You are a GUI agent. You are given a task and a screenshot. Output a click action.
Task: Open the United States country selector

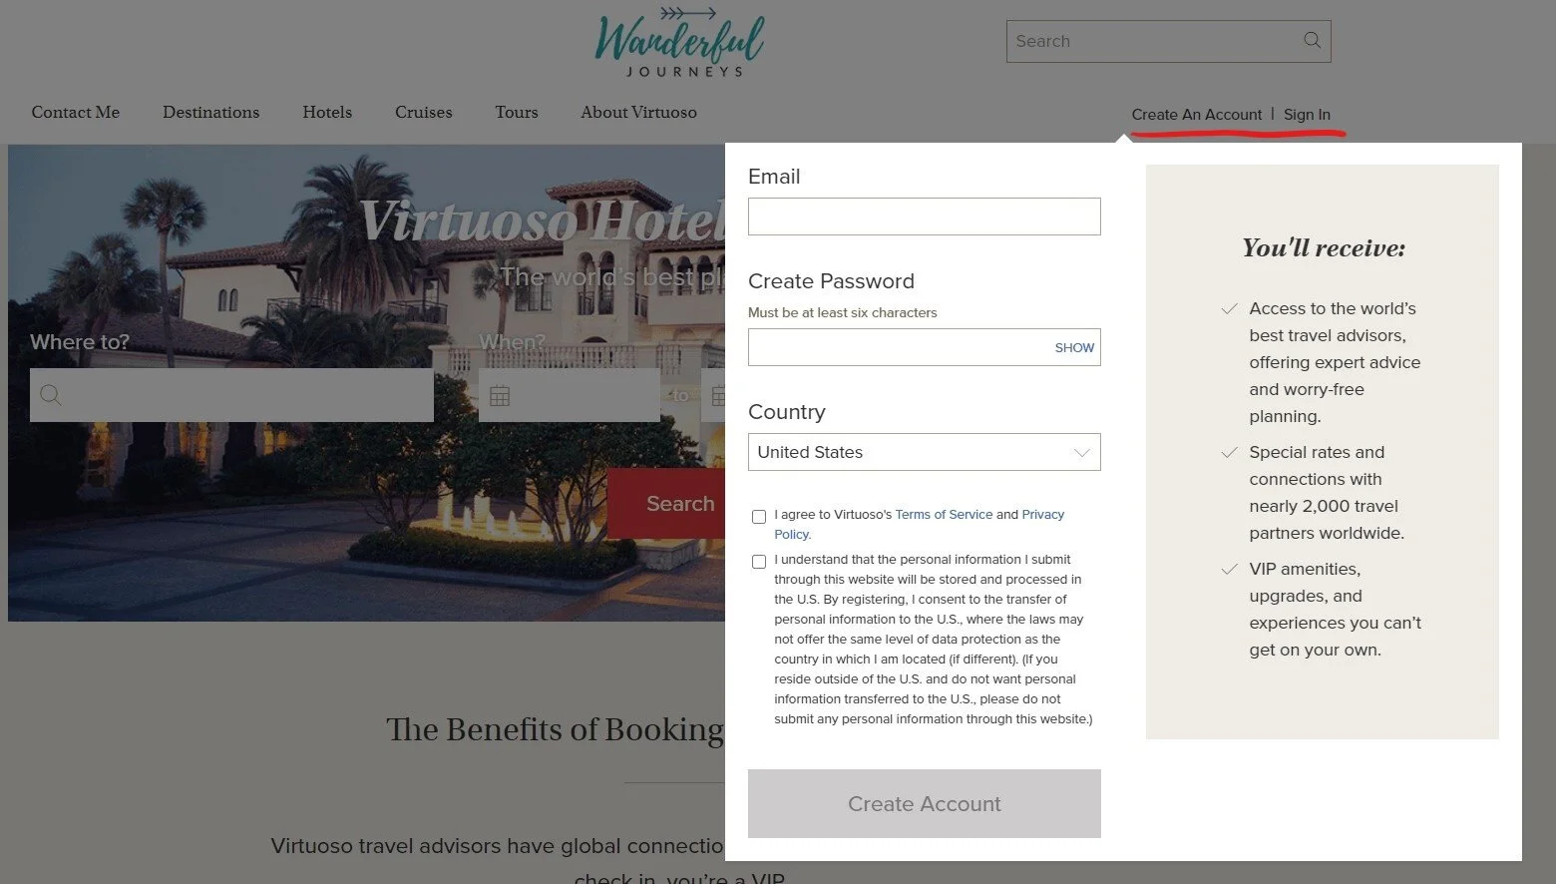click(924, 452)
